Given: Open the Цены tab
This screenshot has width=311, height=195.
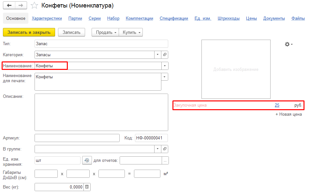Looking at the screenshot, I should [251, 19].
